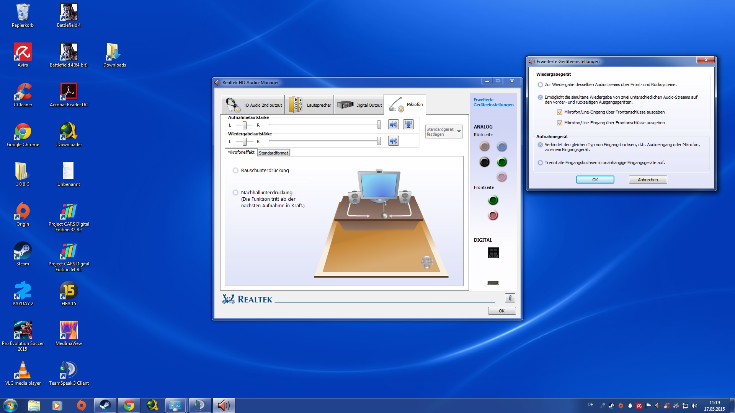
Task: Mute the playback volume speaker icon
Action: point(393,141)
